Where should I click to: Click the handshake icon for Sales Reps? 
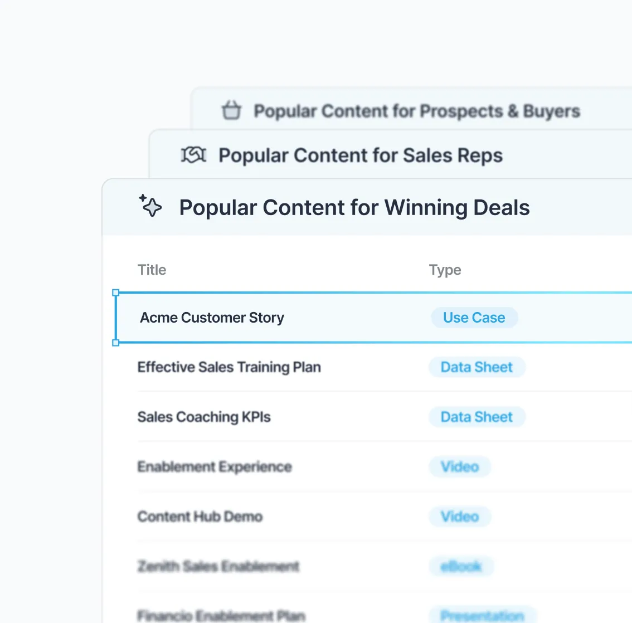point(193,155)
